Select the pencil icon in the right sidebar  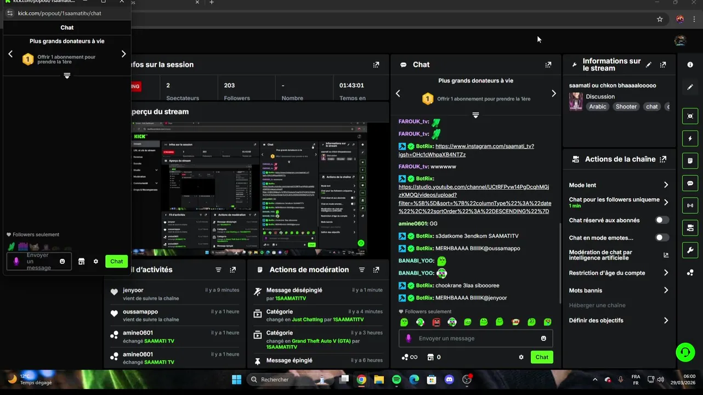coord(690,87)
